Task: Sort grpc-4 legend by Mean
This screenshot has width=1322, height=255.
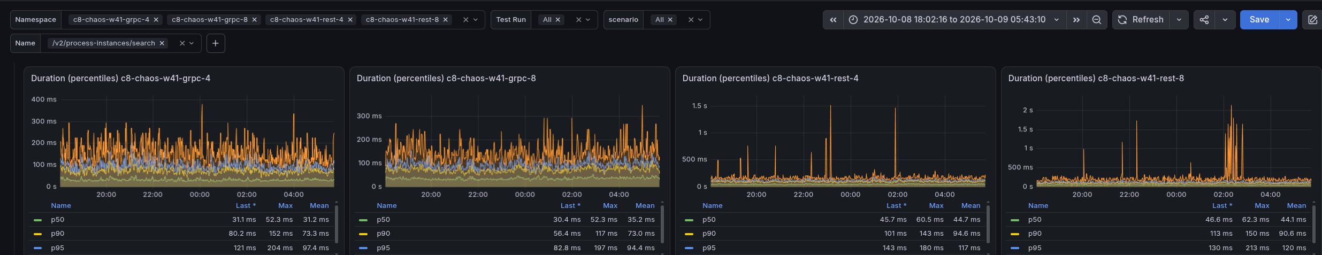Action: tap(319, 206)
